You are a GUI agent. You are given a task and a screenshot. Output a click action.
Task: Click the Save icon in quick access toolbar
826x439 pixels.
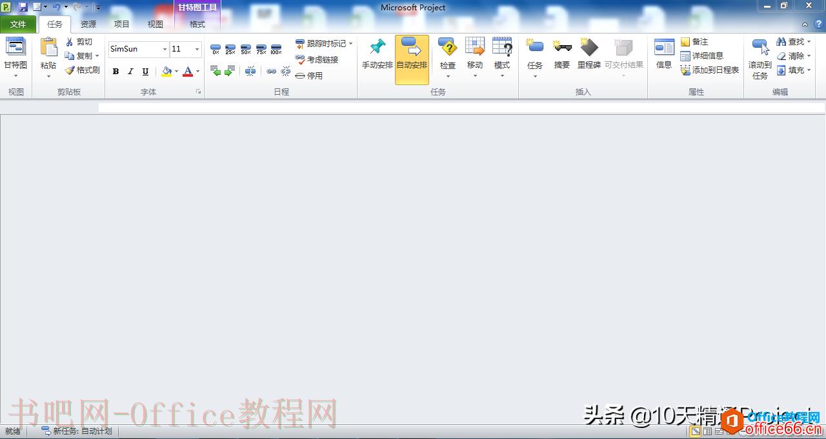point(23,7)
